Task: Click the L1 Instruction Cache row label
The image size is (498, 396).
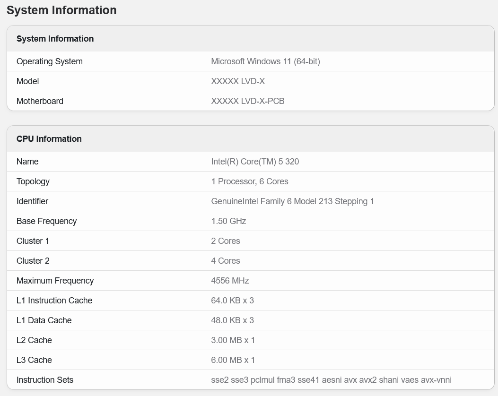Action: click(x=54, y=300)
